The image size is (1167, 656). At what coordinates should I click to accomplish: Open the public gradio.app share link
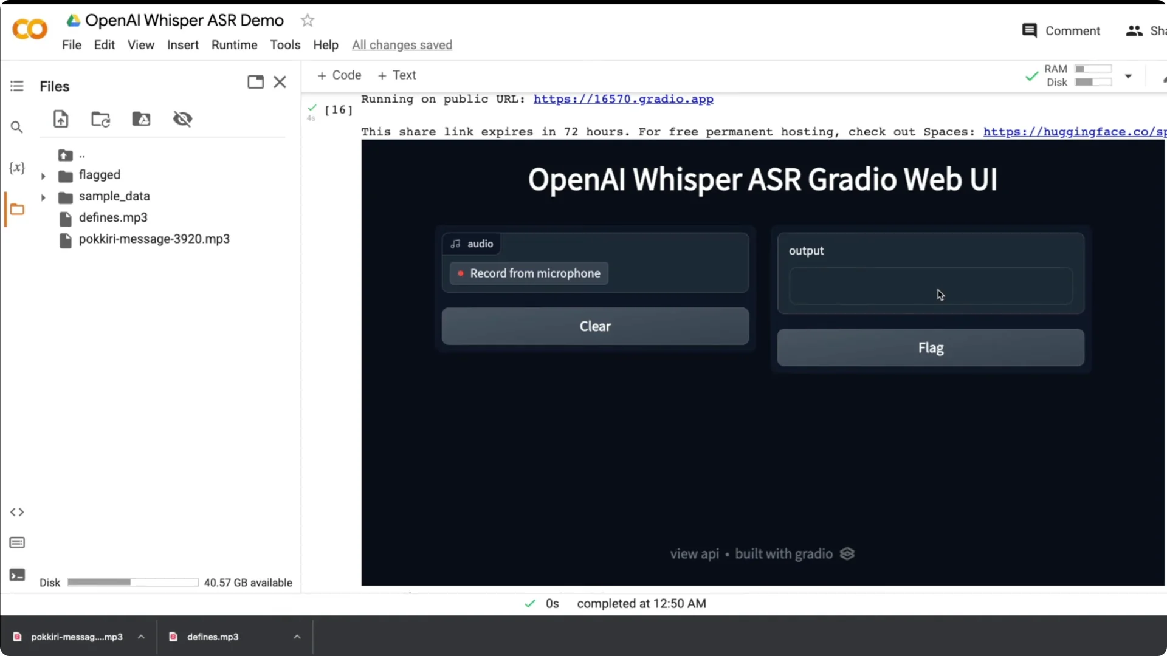click(624, 99)
